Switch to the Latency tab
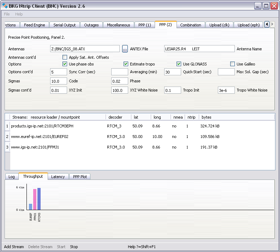 point(58,177)
